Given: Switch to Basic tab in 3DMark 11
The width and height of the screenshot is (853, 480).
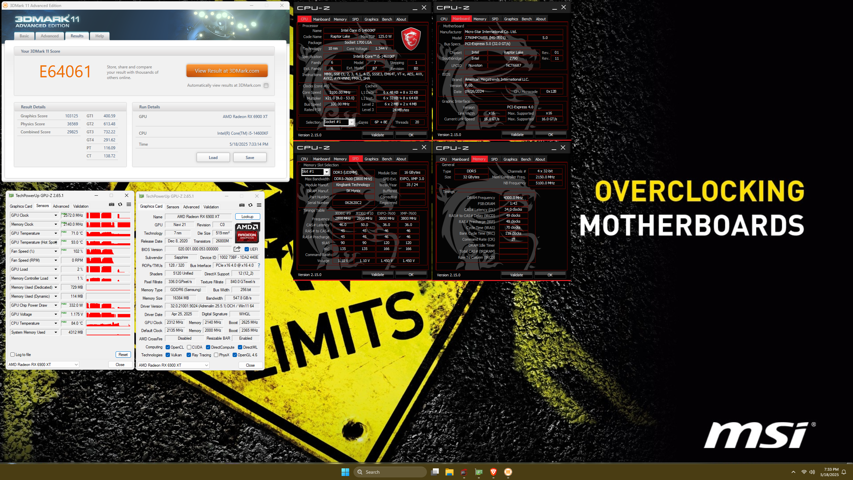Looking at the screenshot, I should (24, 36).
